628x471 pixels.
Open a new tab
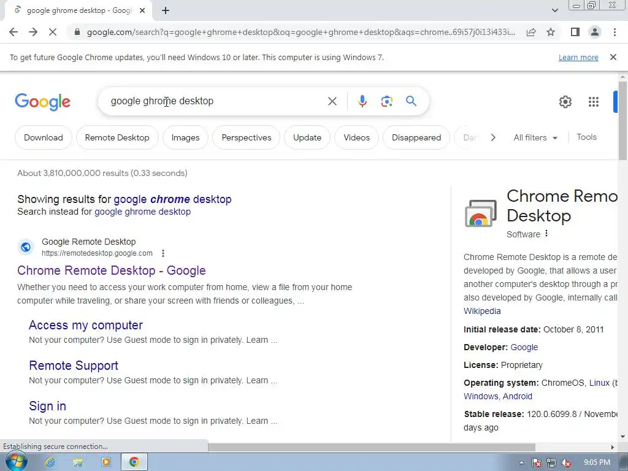tap(166, 10)
